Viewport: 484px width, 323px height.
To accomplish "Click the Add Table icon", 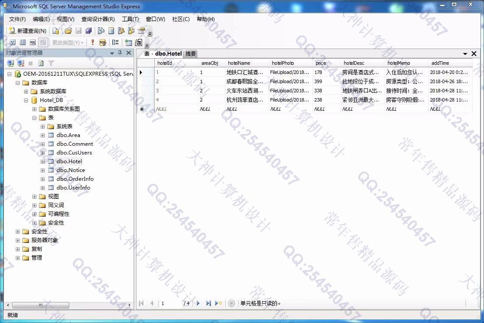I will point(128,42).
